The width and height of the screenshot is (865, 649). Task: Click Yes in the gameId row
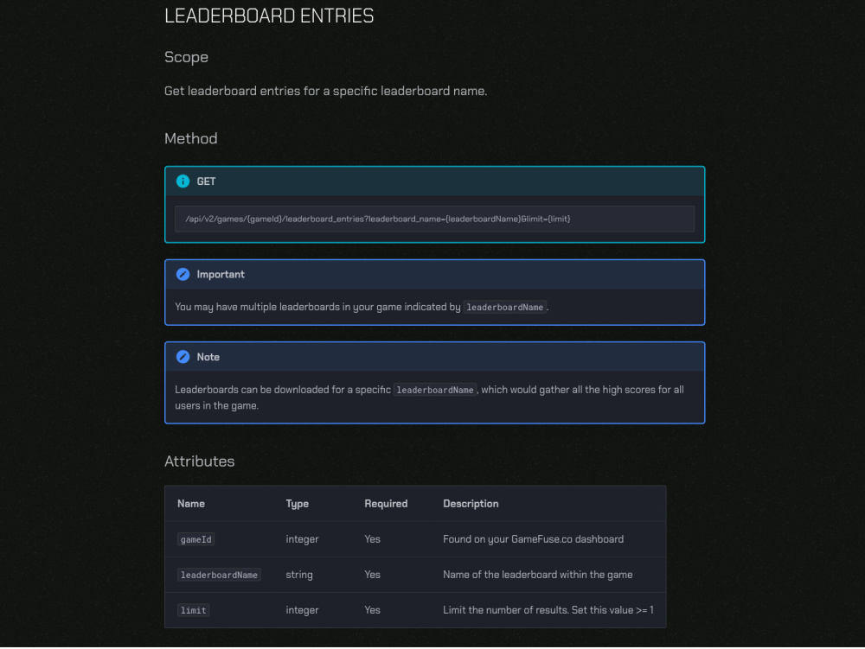click(372, 539)
